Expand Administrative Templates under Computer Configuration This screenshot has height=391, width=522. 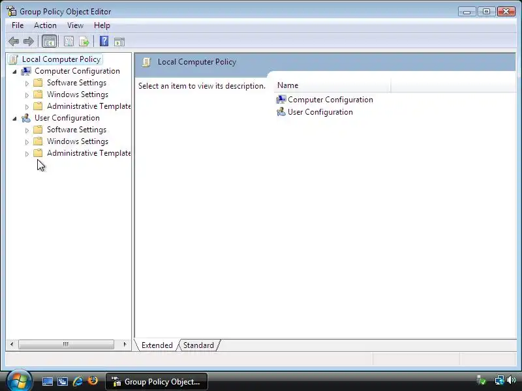coord(27,107)
